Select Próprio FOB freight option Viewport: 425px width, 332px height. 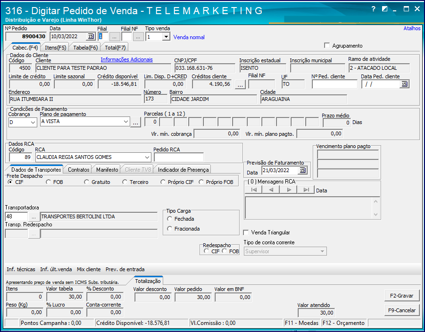201,182
